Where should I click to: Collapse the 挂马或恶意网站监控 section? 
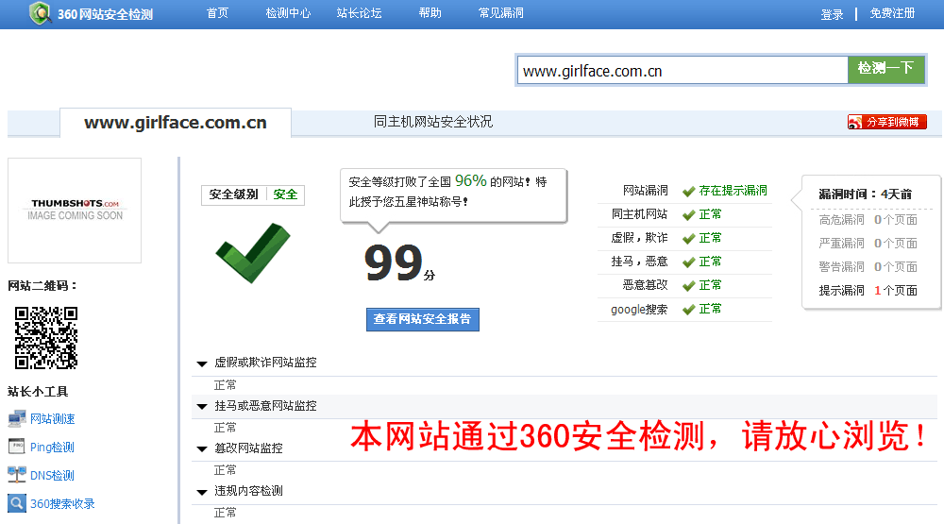point(202,406)
